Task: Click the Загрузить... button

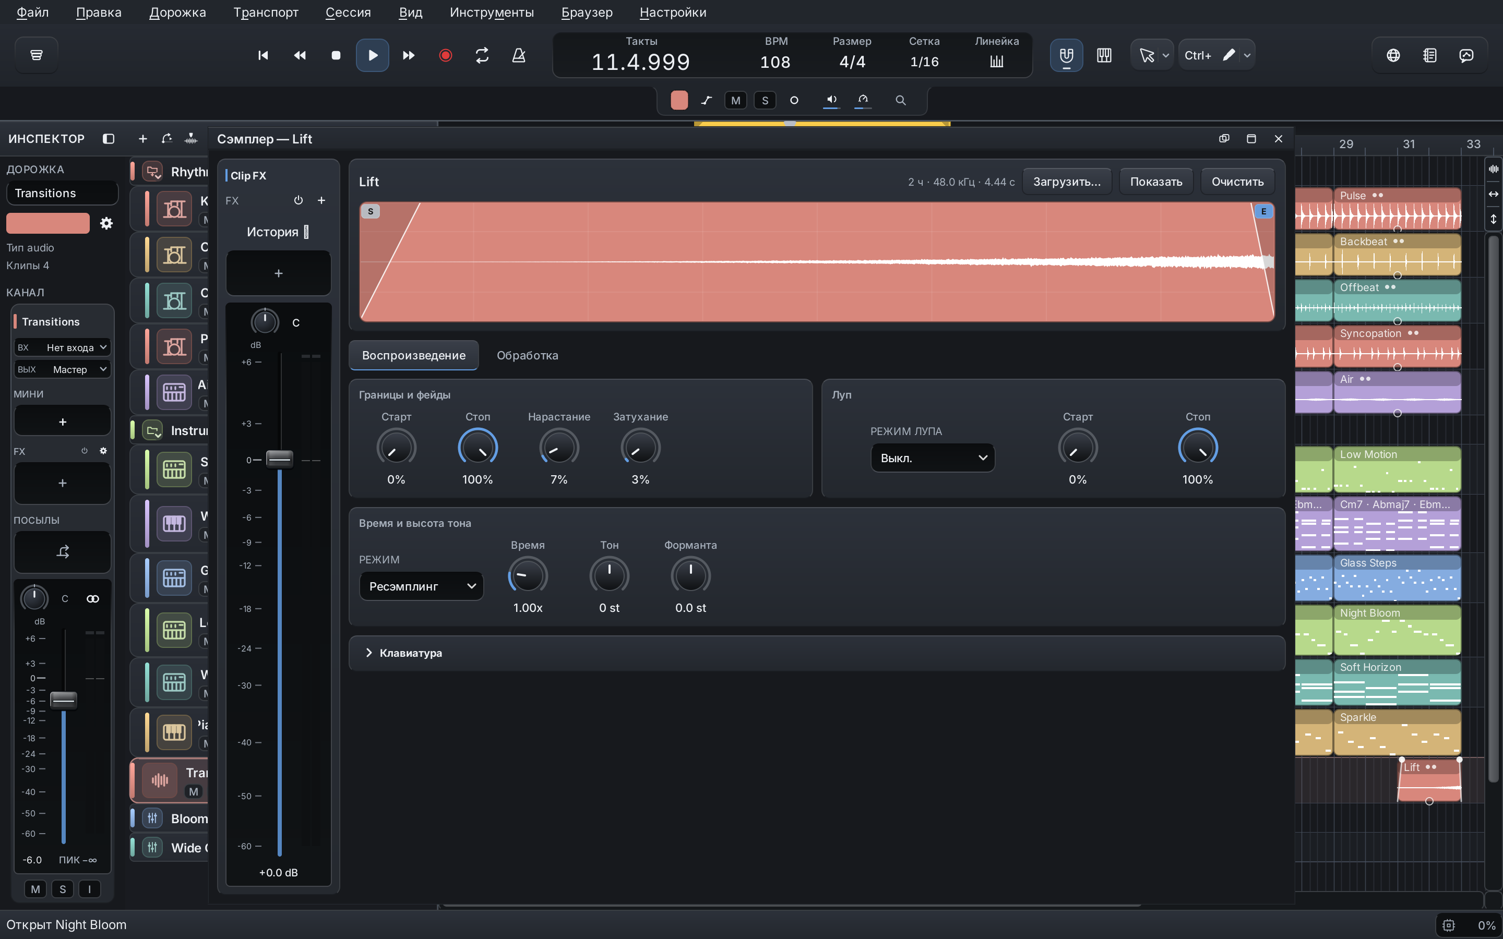Action: coord(1066,182)
